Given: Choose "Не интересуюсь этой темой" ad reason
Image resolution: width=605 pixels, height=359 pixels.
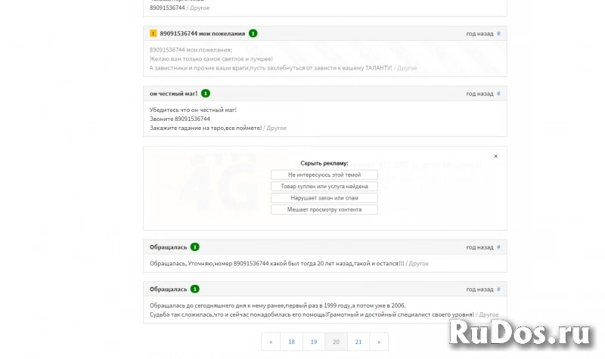Looking at the screenshot, I should point(324,175).
